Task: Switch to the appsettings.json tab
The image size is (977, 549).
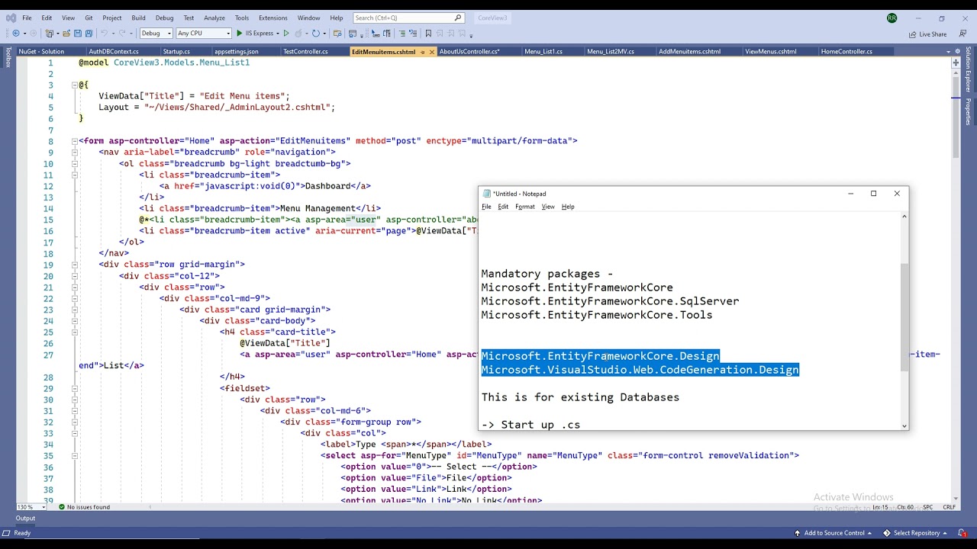Action: pos(237,52)
